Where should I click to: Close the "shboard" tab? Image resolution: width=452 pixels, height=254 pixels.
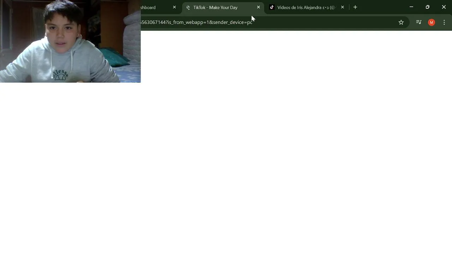click(x=174, y=7)
